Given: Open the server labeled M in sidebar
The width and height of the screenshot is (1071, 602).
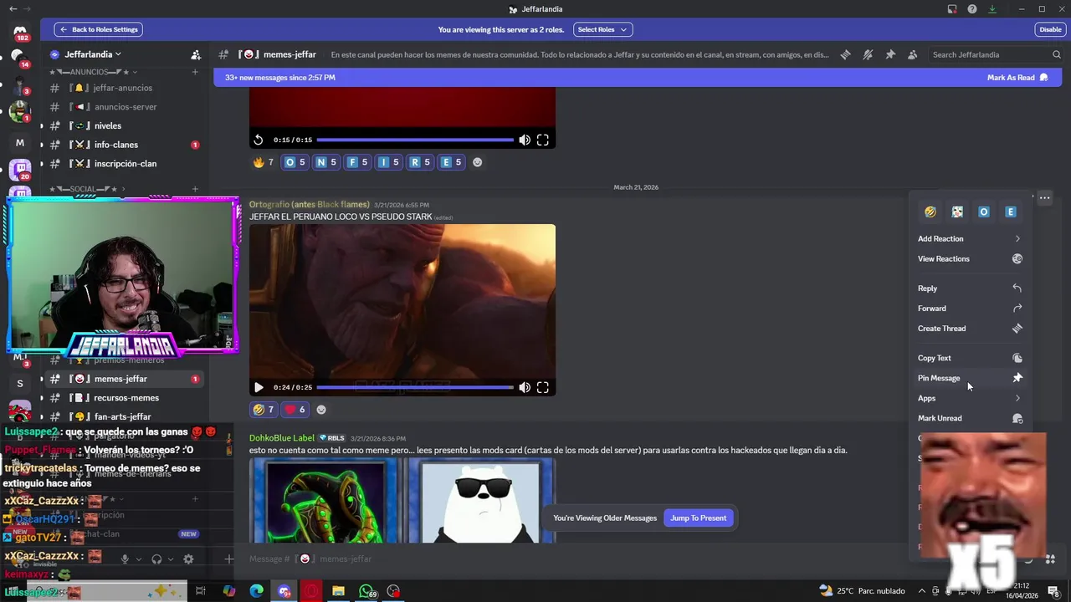Looking at the screenshot, I should click(20, 143).
